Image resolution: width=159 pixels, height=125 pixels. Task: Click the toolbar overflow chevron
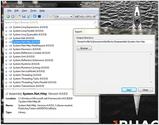click(97, 15)
